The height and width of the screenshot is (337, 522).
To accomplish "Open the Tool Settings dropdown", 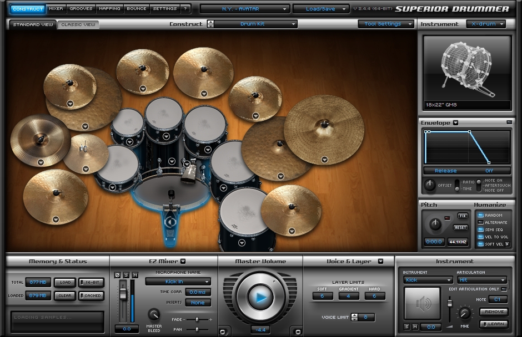I will [386, 24].
